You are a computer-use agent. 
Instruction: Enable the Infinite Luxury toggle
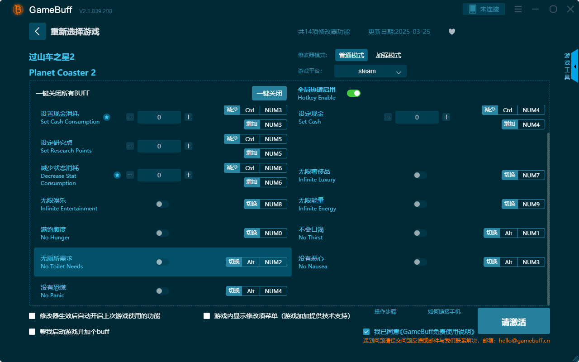point(420,175)
